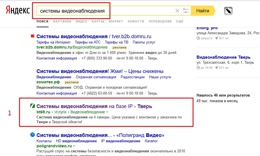The width and height of the screenshot is (260, 156).
Task: Switch to the Видео tab
Action: tap(82, 21)
